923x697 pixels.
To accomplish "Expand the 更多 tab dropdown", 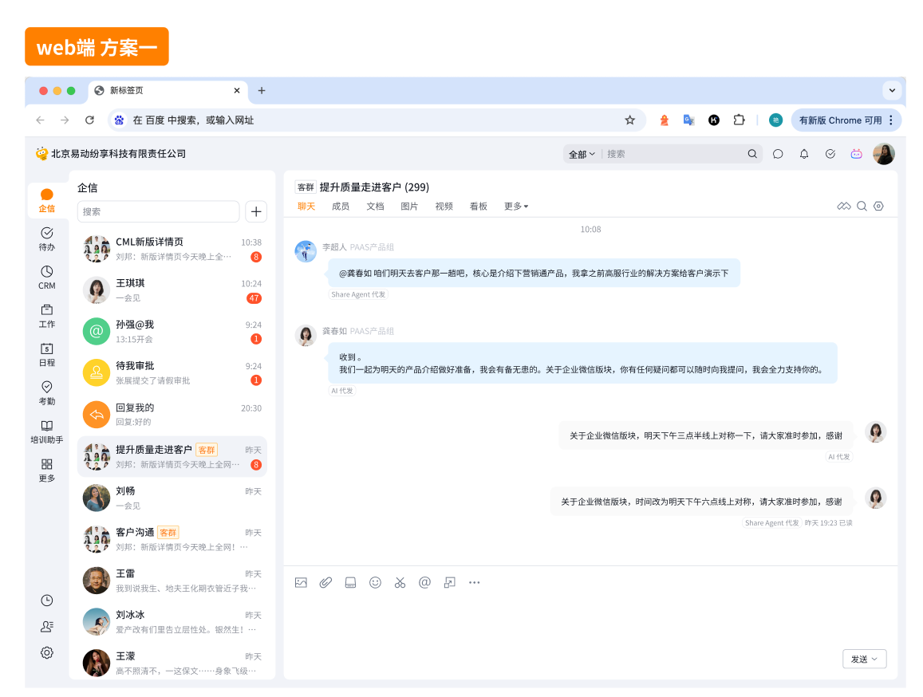I will (516, 207).
